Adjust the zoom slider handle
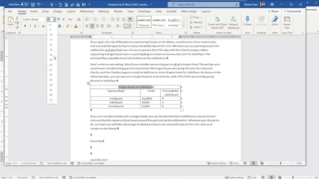This screenshot has height=179, width=319. coord(280,163)
